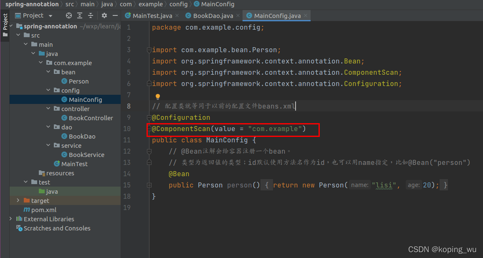Click the folder icon below the Project stripe

point(5,35)
